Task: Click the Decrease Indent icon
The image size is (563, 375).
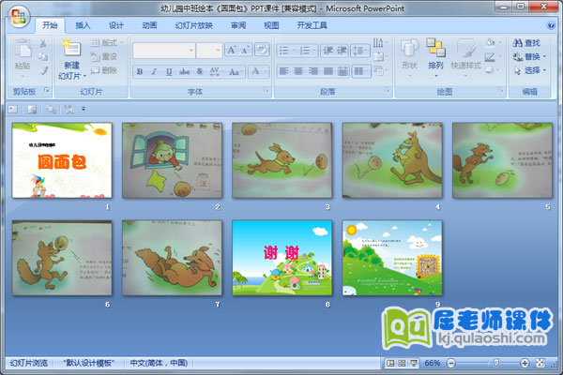Action: [x=327, y=51]
